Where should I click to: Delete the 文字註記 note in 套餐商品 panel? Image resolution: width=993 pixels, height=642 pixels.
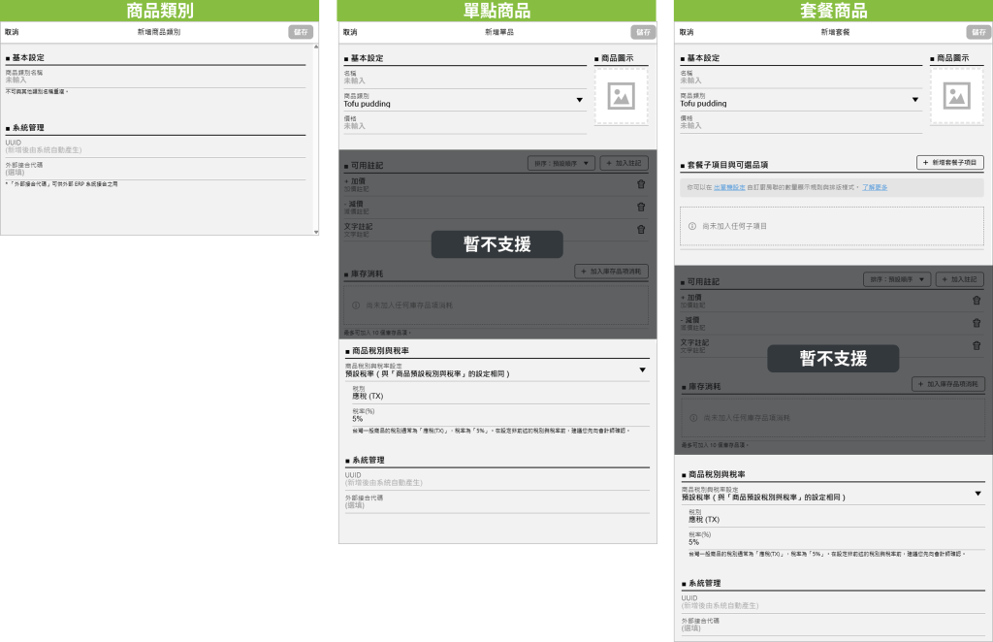(977, 345)
